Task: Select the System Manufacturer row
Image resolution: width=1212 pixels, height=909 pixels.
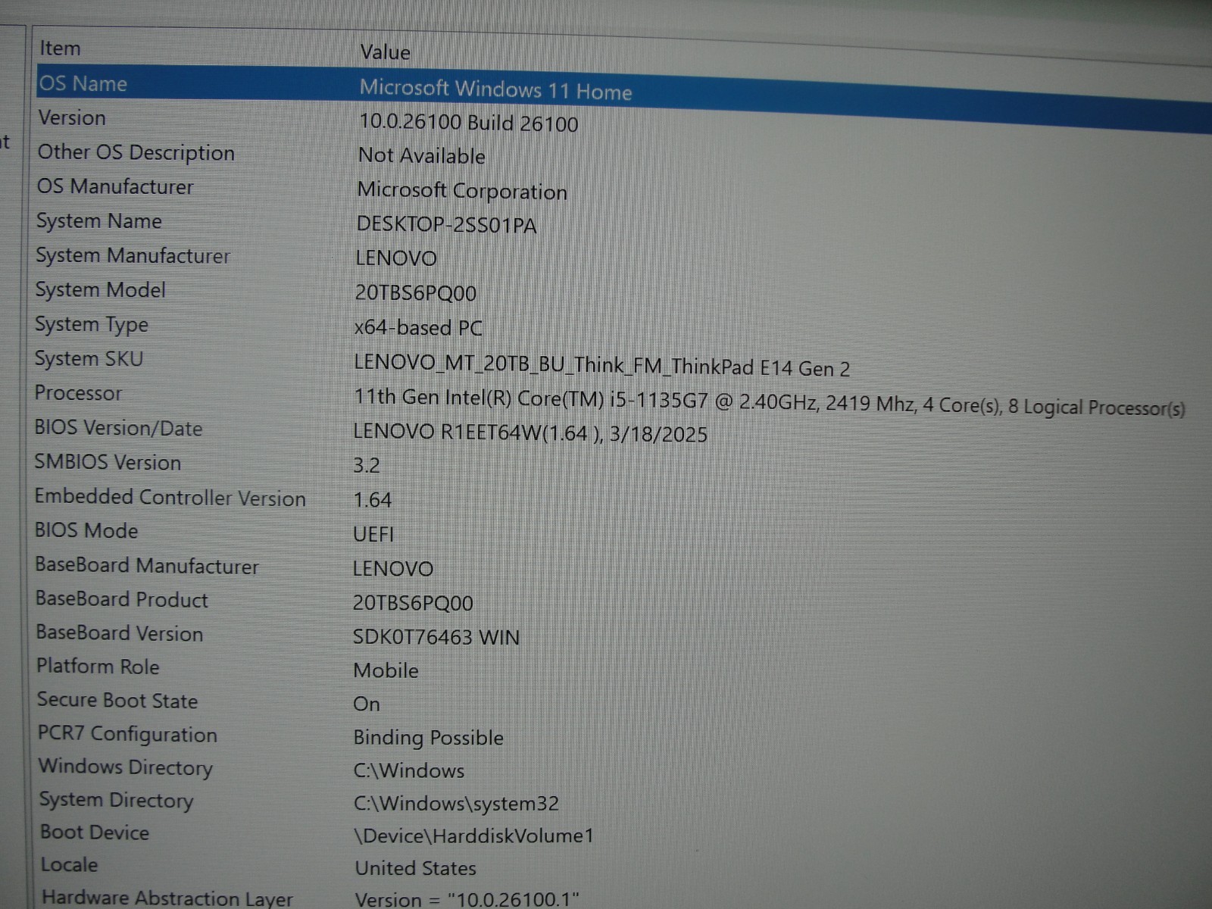Action: pyautogui.click(x=133, y=255)
